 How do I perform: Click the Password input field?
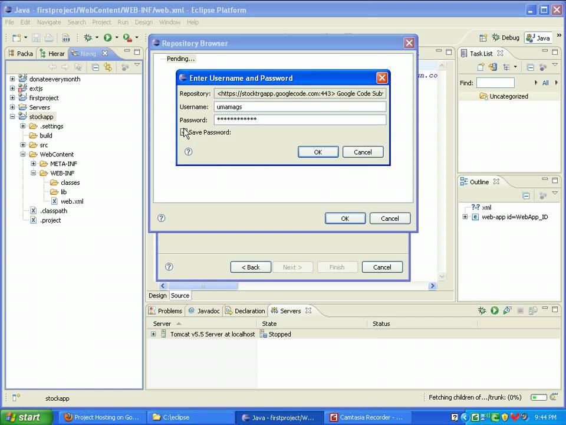(x=300, y=120)
